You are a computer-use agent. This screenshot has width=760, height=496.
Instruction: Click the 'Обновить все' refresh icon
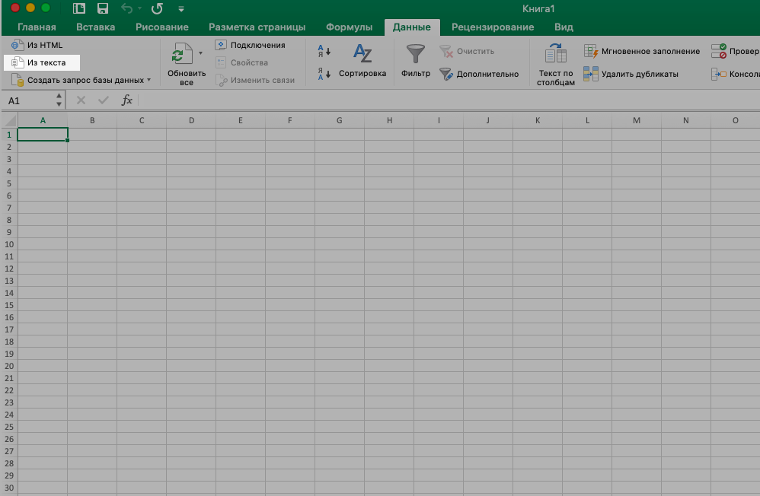[182, 53]
